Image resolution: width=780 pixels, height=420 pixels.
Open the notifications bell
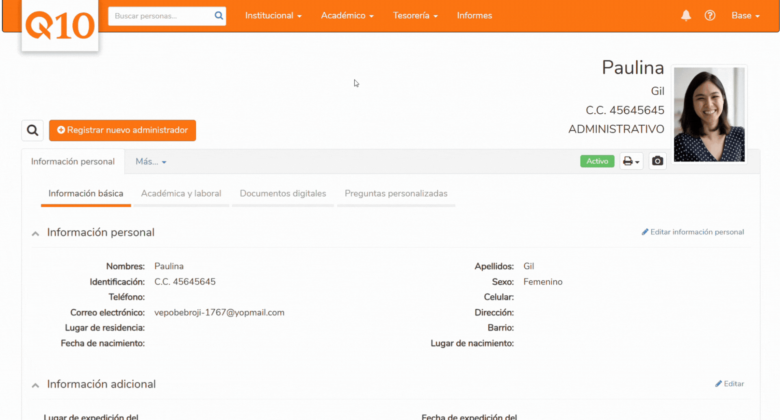[686, 15]
